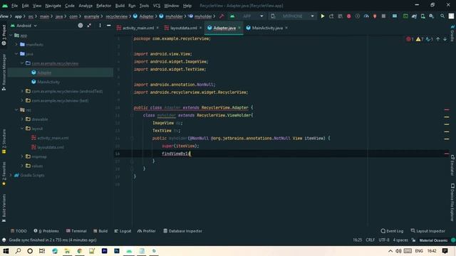Open Windows taskbar search
456x256 pixels.
click(x=18, y=251)
